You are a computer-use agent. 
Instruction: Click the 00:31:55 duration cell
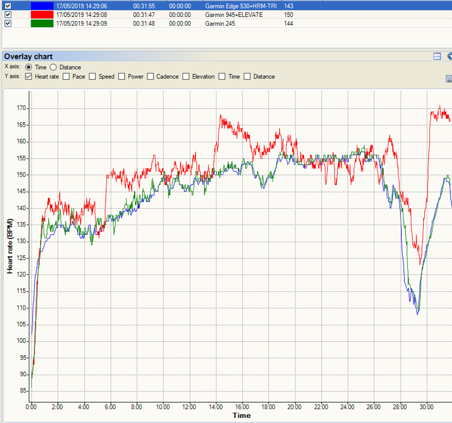(x=144, y=6)
